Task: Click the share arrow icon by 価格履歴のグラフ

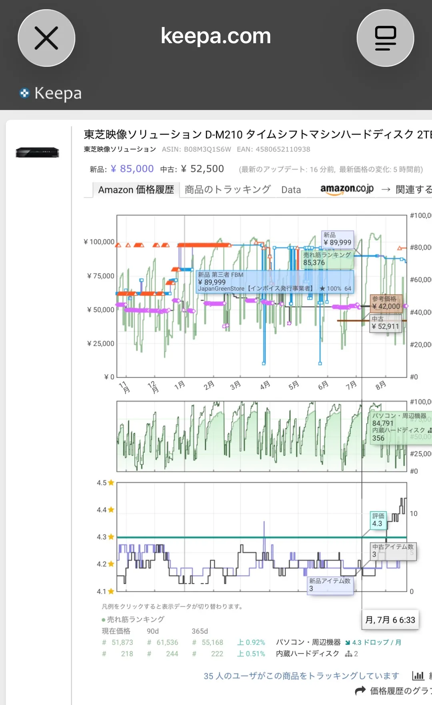Action: tap(360, 691)
